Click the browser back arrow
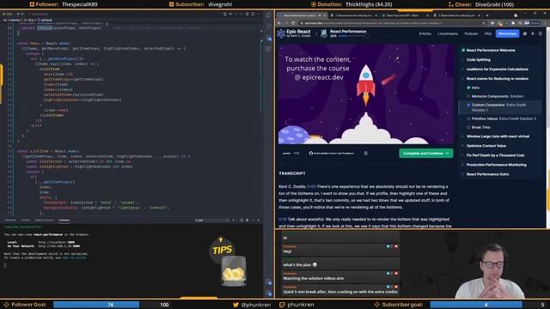This screenshot has height=309, width=550. click(x=279, y=23)
